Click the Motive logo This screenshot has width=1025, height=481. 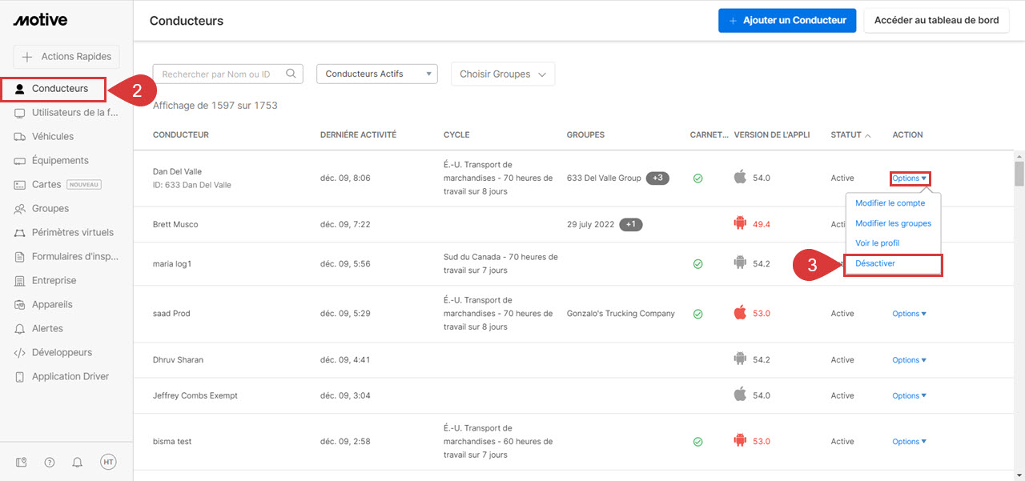pyautogui.click(x=40, y=20)
